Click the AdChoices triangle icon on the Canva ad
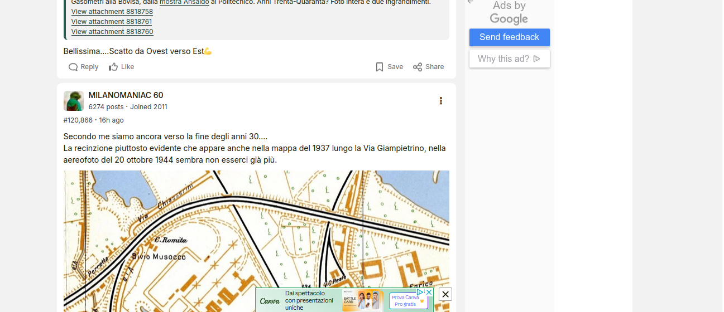The width and height of the screenshot is (724, 312). point(420,292)
